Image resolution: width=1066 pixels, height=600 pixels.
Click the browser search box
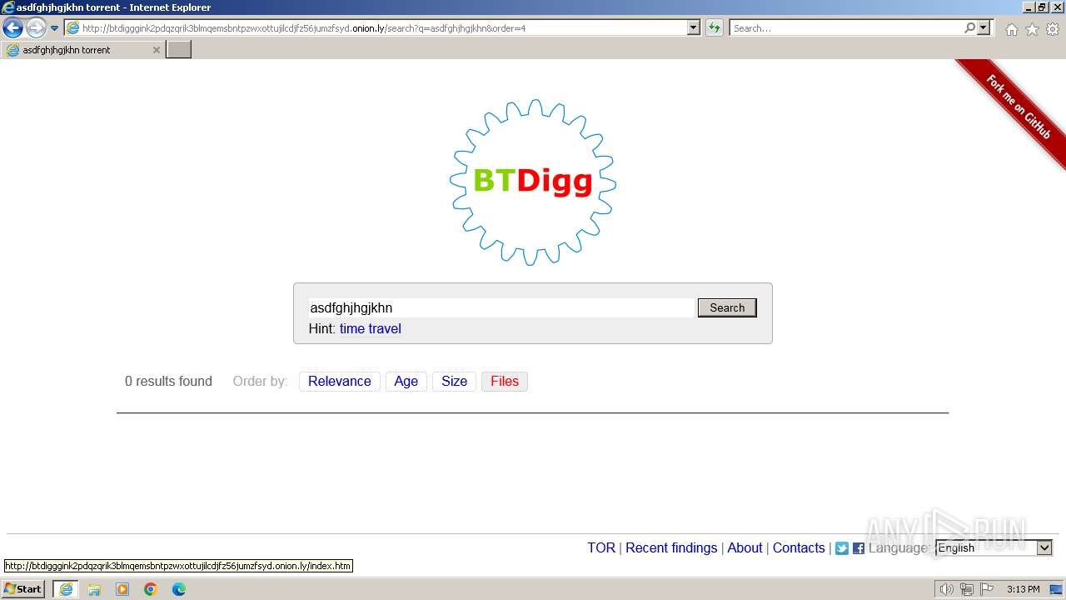tap(846, 28)
